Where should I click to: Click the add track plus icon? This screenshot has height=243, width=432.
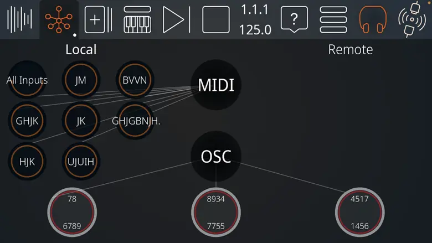[98, 19]
